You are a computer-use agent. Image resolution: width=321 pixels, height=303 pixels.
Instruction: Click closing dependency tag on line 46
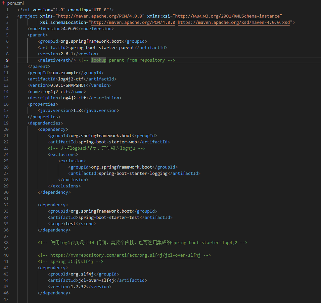54,293
